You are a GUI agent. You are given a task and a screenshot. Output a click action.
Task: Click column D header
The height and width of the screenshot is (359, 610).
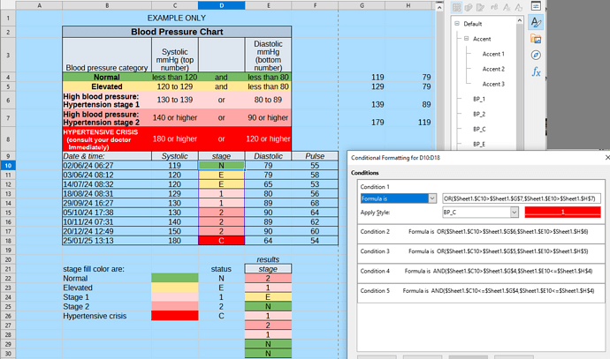pyautogui.click(x=221, y=5)
